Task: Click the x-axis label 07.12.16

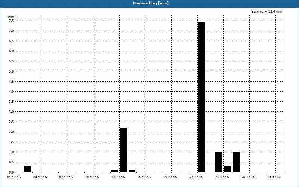Action: point(66,177)
